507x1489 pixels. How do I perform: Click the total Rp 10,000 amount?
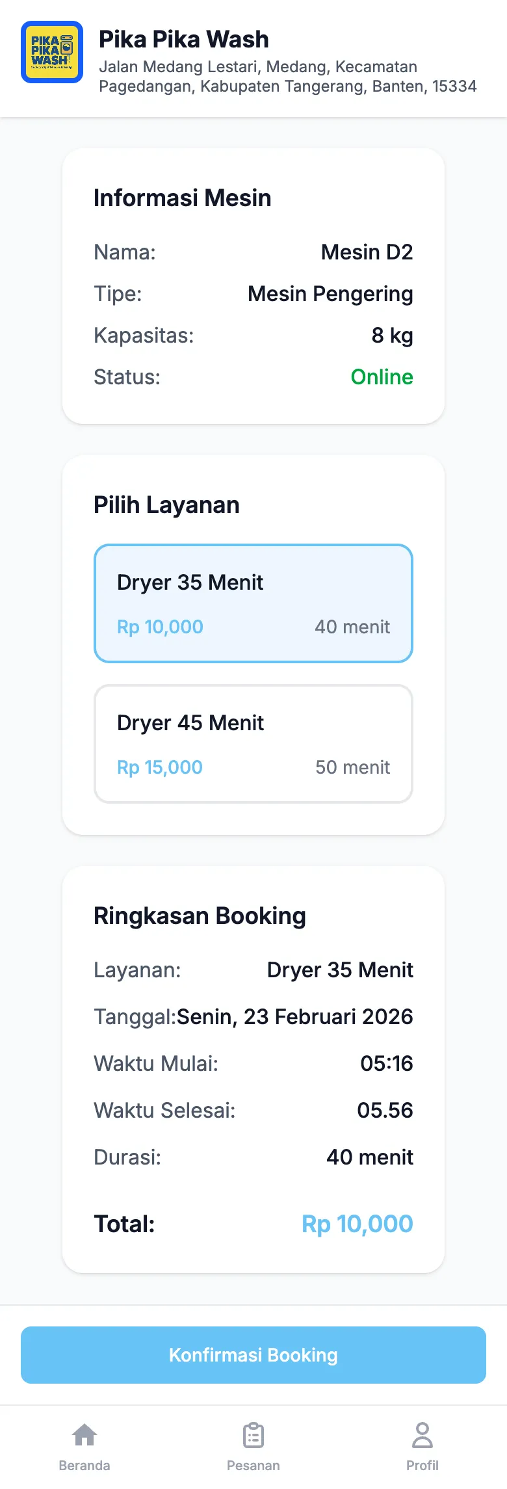(357, 1224)
